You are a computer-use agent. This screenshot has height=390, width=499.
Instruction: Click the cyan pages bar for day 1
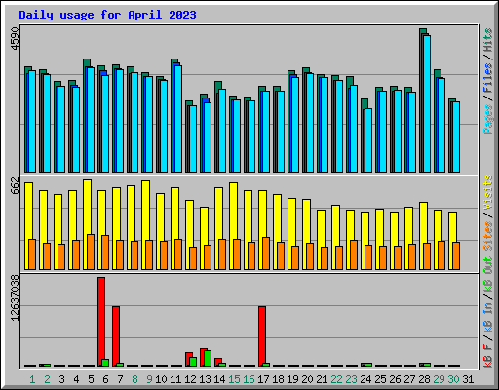32,121
